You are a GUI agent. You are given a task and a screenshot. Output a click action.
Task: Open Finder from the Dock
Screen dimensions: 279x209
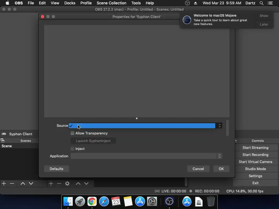pos(68,201)
